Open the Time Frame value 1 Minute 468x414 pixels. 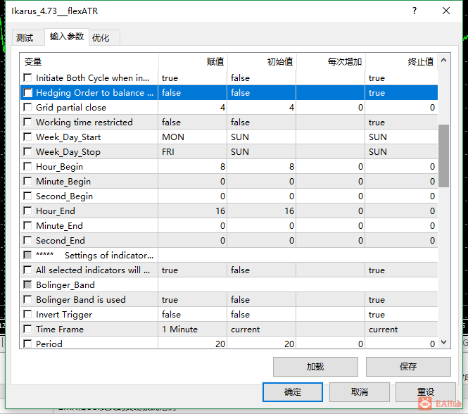pyautogui.click(x=193, y=330)
